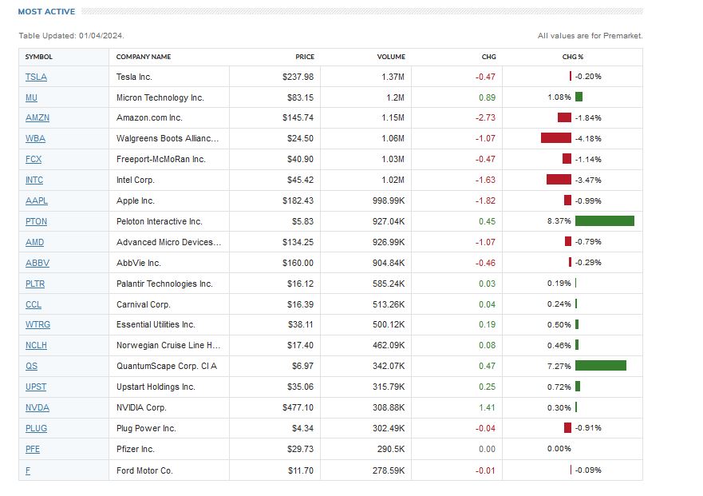Image resolution: width=703 pixels, height=496 pixels.
Task: Open the AMZN stock quote link
Action: [x=37, y=117]
